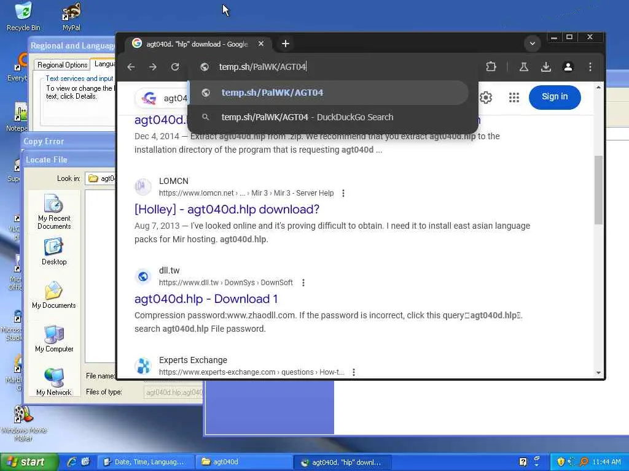Click the taskbar clock

606,462
